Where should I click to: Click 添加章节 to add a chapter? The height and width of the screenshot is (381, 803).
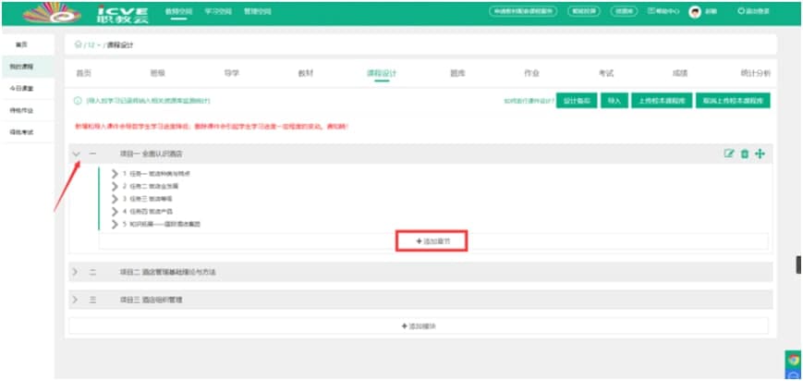tap(432, 240)
